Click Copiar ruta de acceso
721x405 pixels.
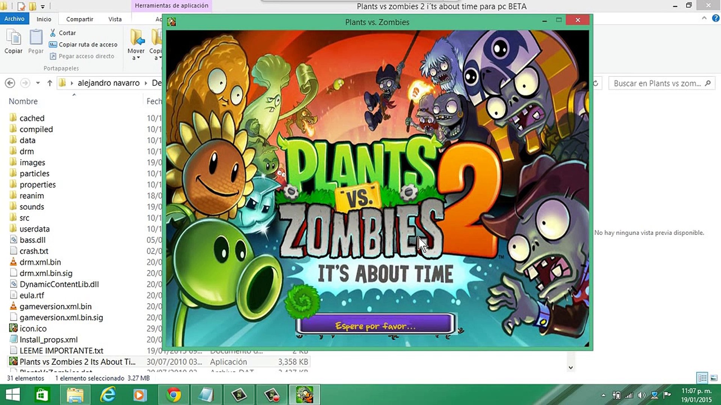click(88, 44)
